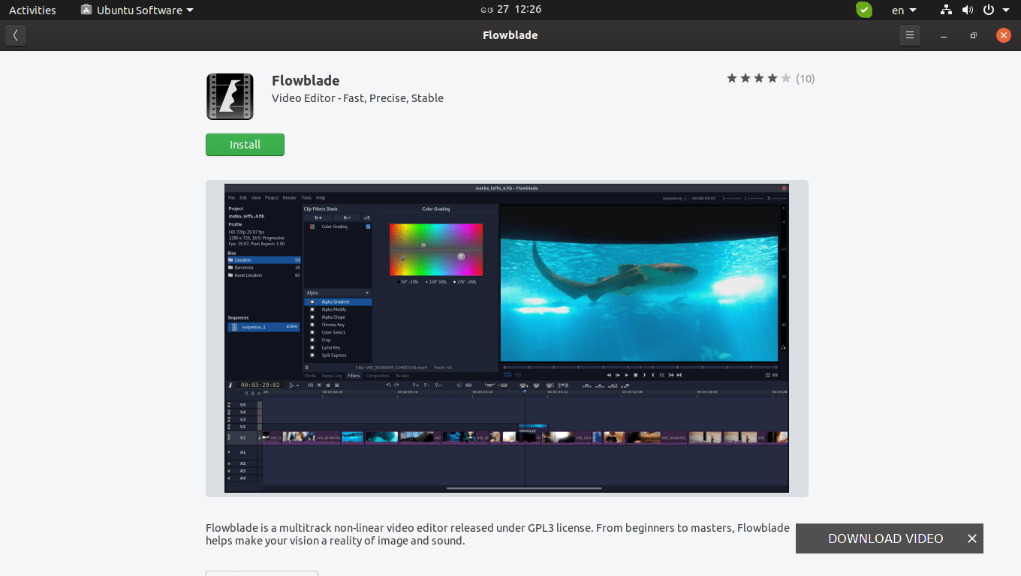Open the Ubuntu Software hamburger menu
This screenshot has height=576, width=1021.
(909, 34)
